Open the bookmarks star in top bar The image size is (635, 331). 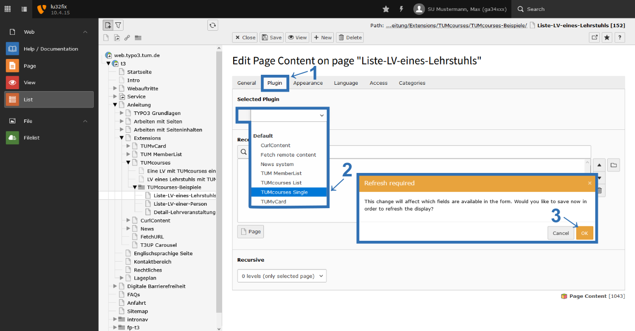tap(386, 9)
